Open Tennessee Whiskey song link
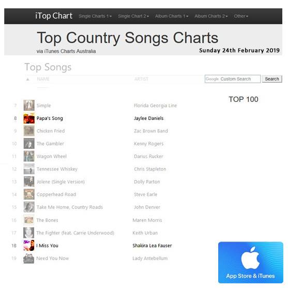The width and height of the screenshot is (288, 288). (x=57, y=169)
